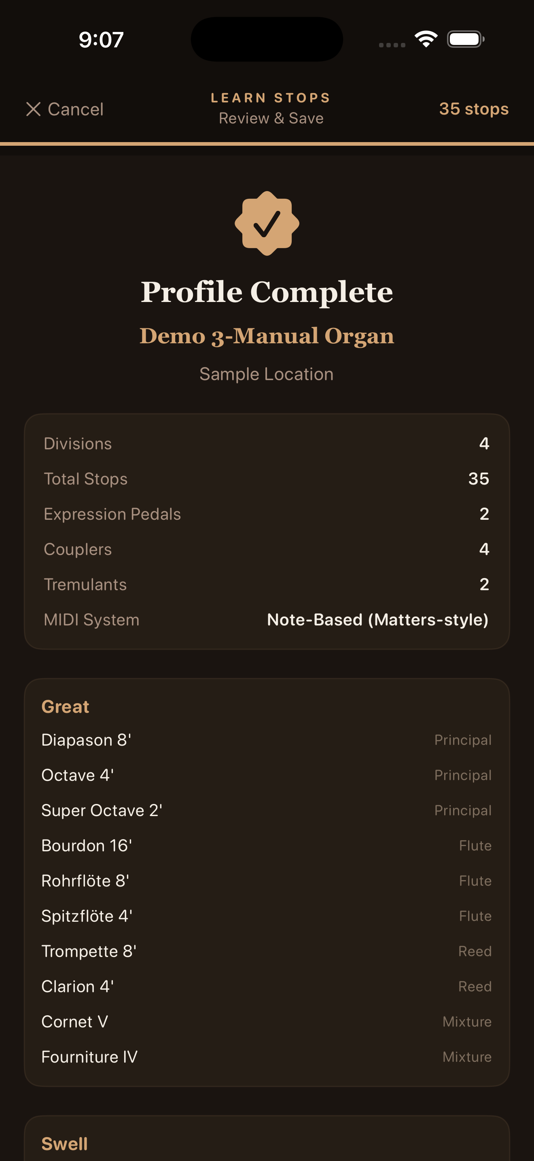This screenshot has height=1161, width=534.
Task: Tap the Cancel X icon
Action: click(34, 109)
